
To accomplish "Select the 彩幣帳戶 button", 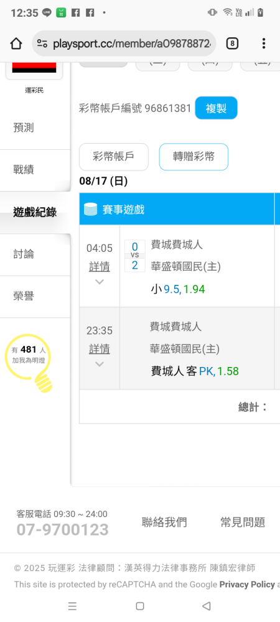I will (114, 157).
